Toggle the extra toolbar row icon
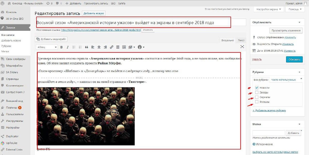The image size is (309, 155). 124,47
